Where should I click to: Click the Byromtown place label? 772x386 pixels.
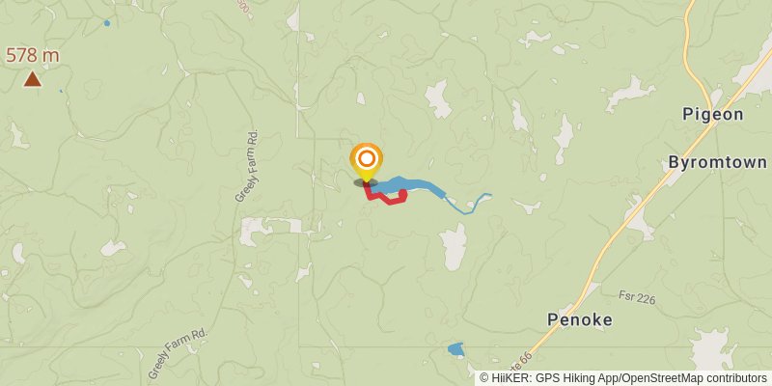coord(717,162)
